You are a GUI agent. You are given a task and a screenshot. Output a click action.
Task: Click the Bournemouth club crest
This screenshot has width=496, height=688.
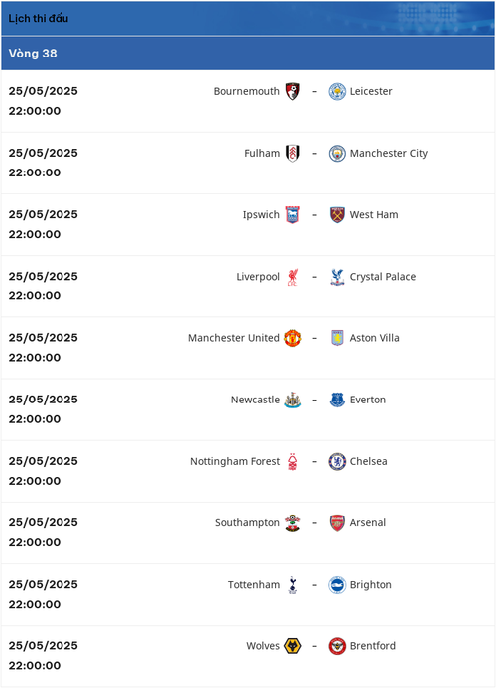coord(293,91)
